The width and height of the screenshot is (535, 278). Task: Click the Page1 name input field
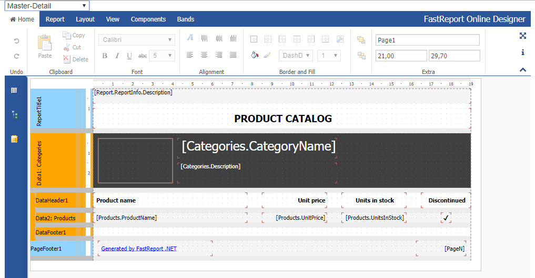pos(428,40)
